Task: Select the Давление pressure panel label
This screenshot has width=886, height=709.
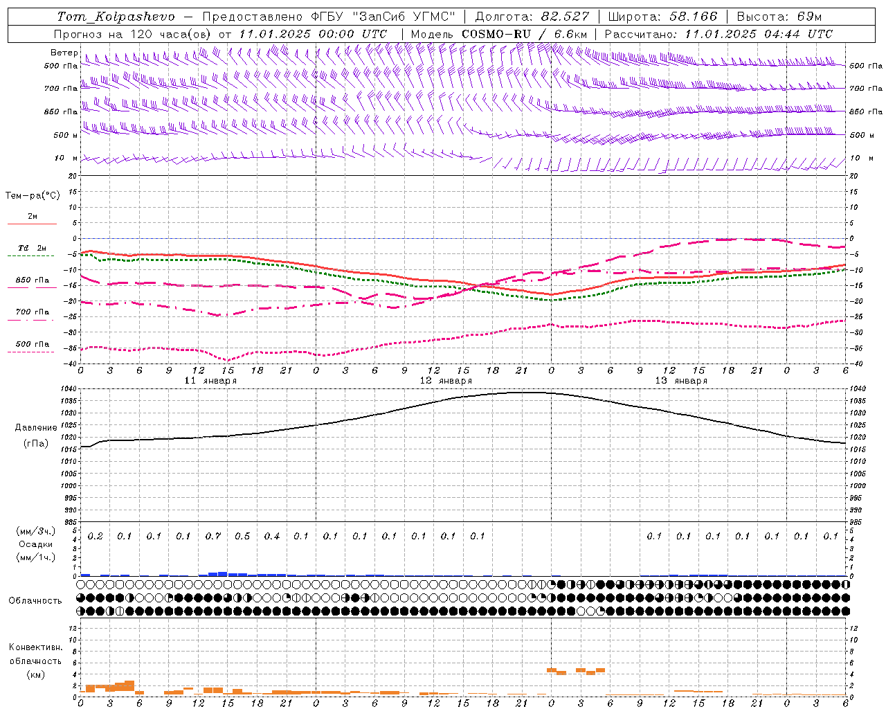Action: pyautogui.click(x=36, y=428)
